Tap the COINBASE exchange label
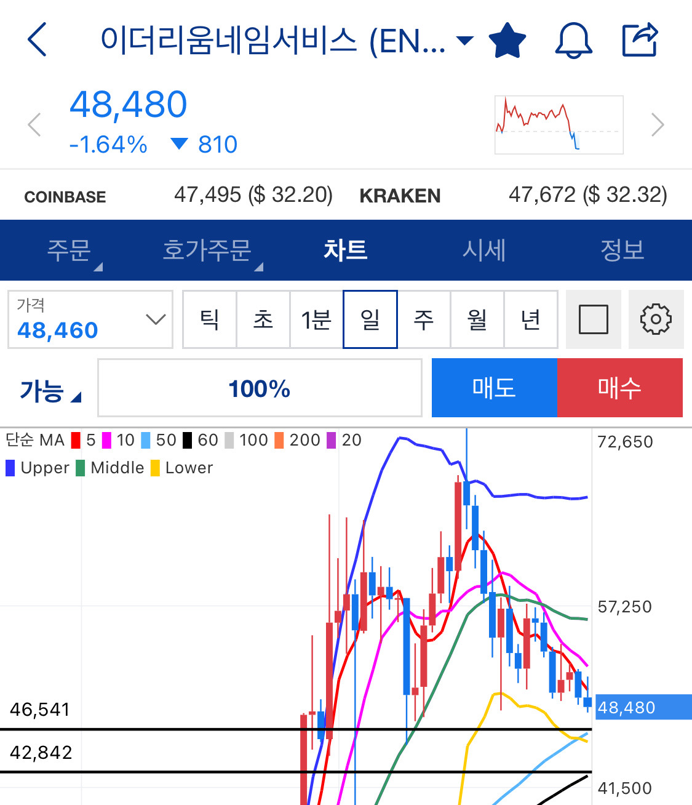 tap(65, 197)
